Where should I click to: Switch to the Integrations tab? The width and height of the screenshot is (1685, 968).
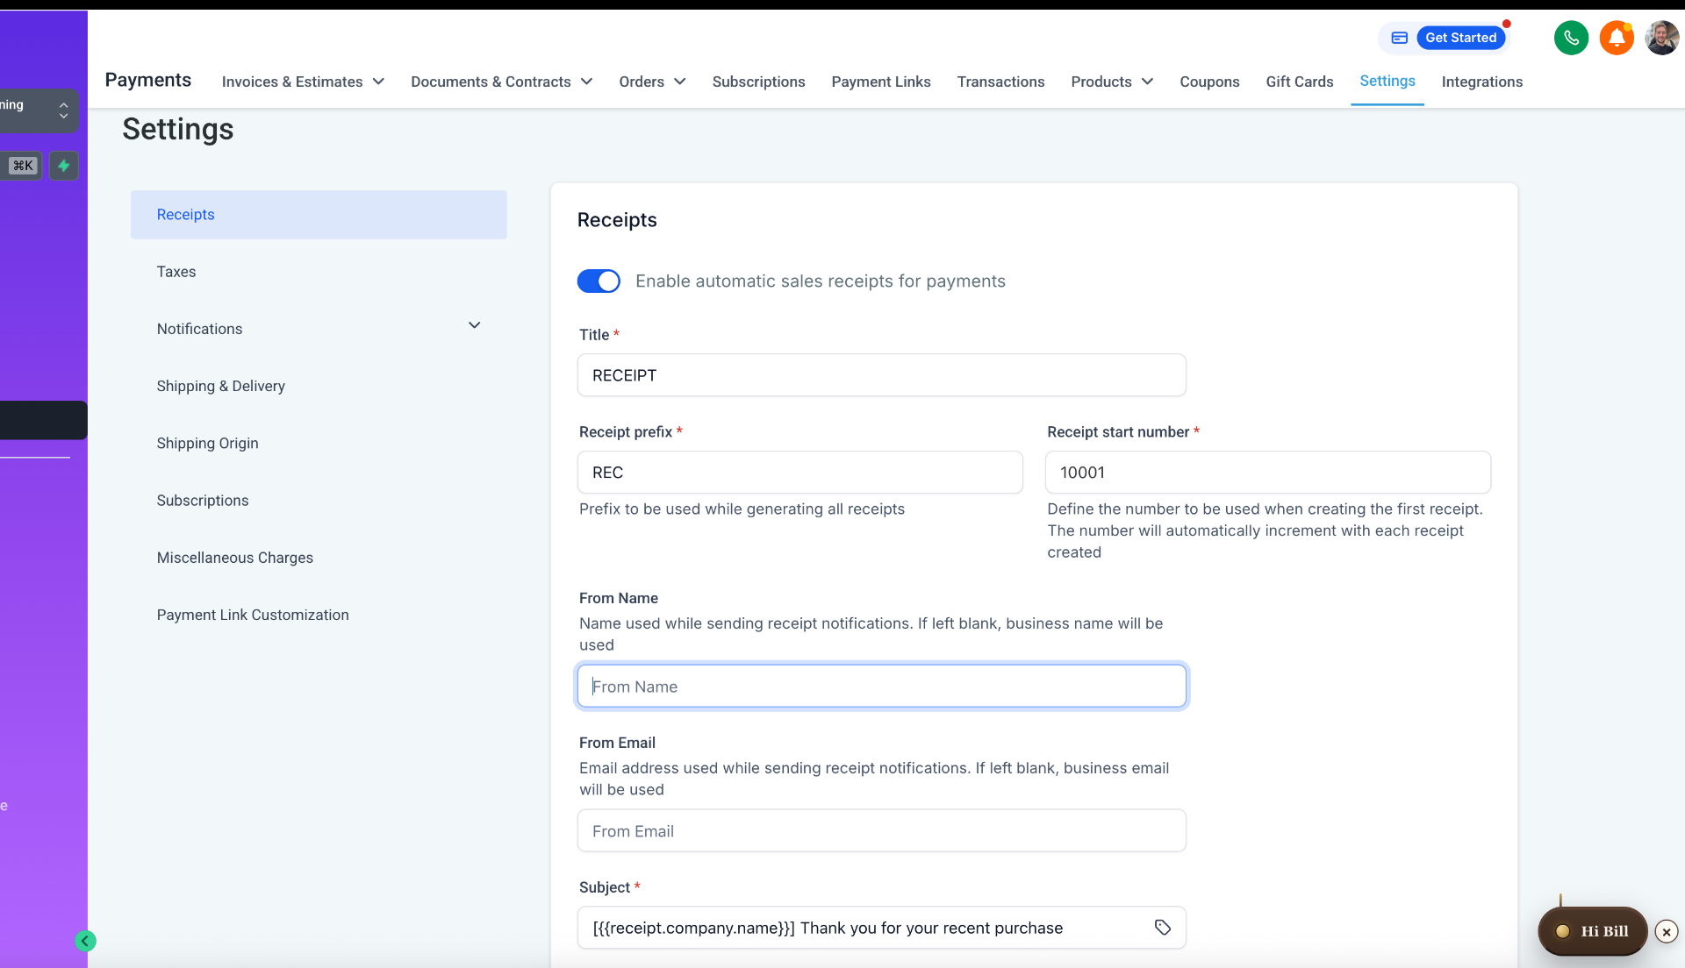tap(1481, 82)
